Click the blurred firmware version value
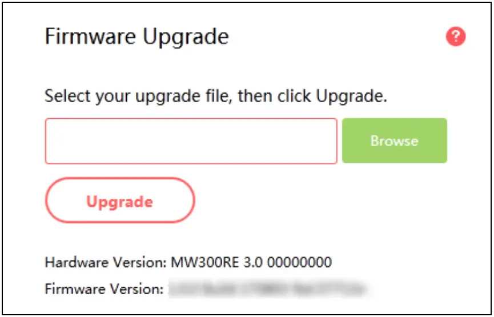Viewport: 494px width, 317px height. (268, 288)
